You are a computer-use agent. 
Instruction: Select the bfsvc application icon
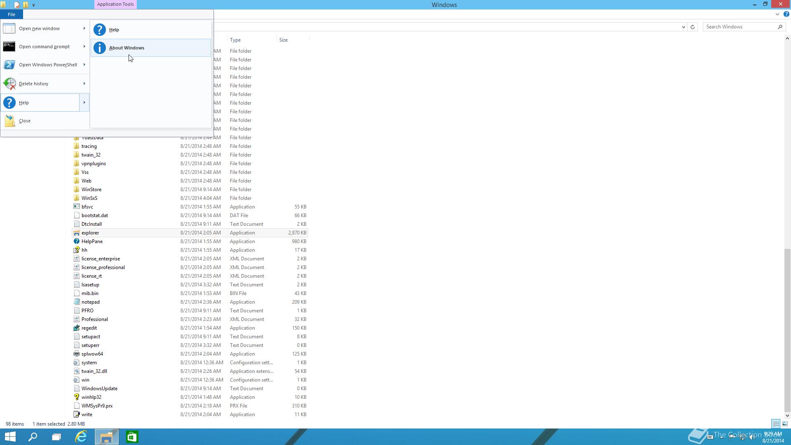(x=76, y=207)
